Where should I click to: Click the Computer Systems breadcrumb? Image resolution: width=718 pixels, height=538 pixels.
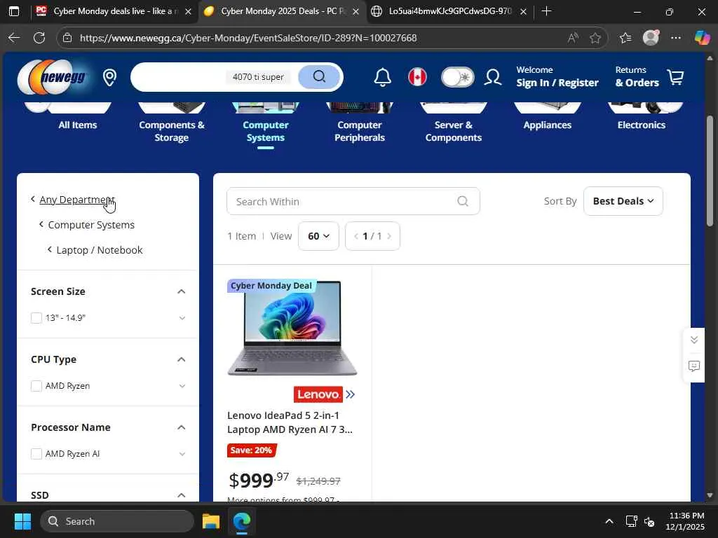91,225
